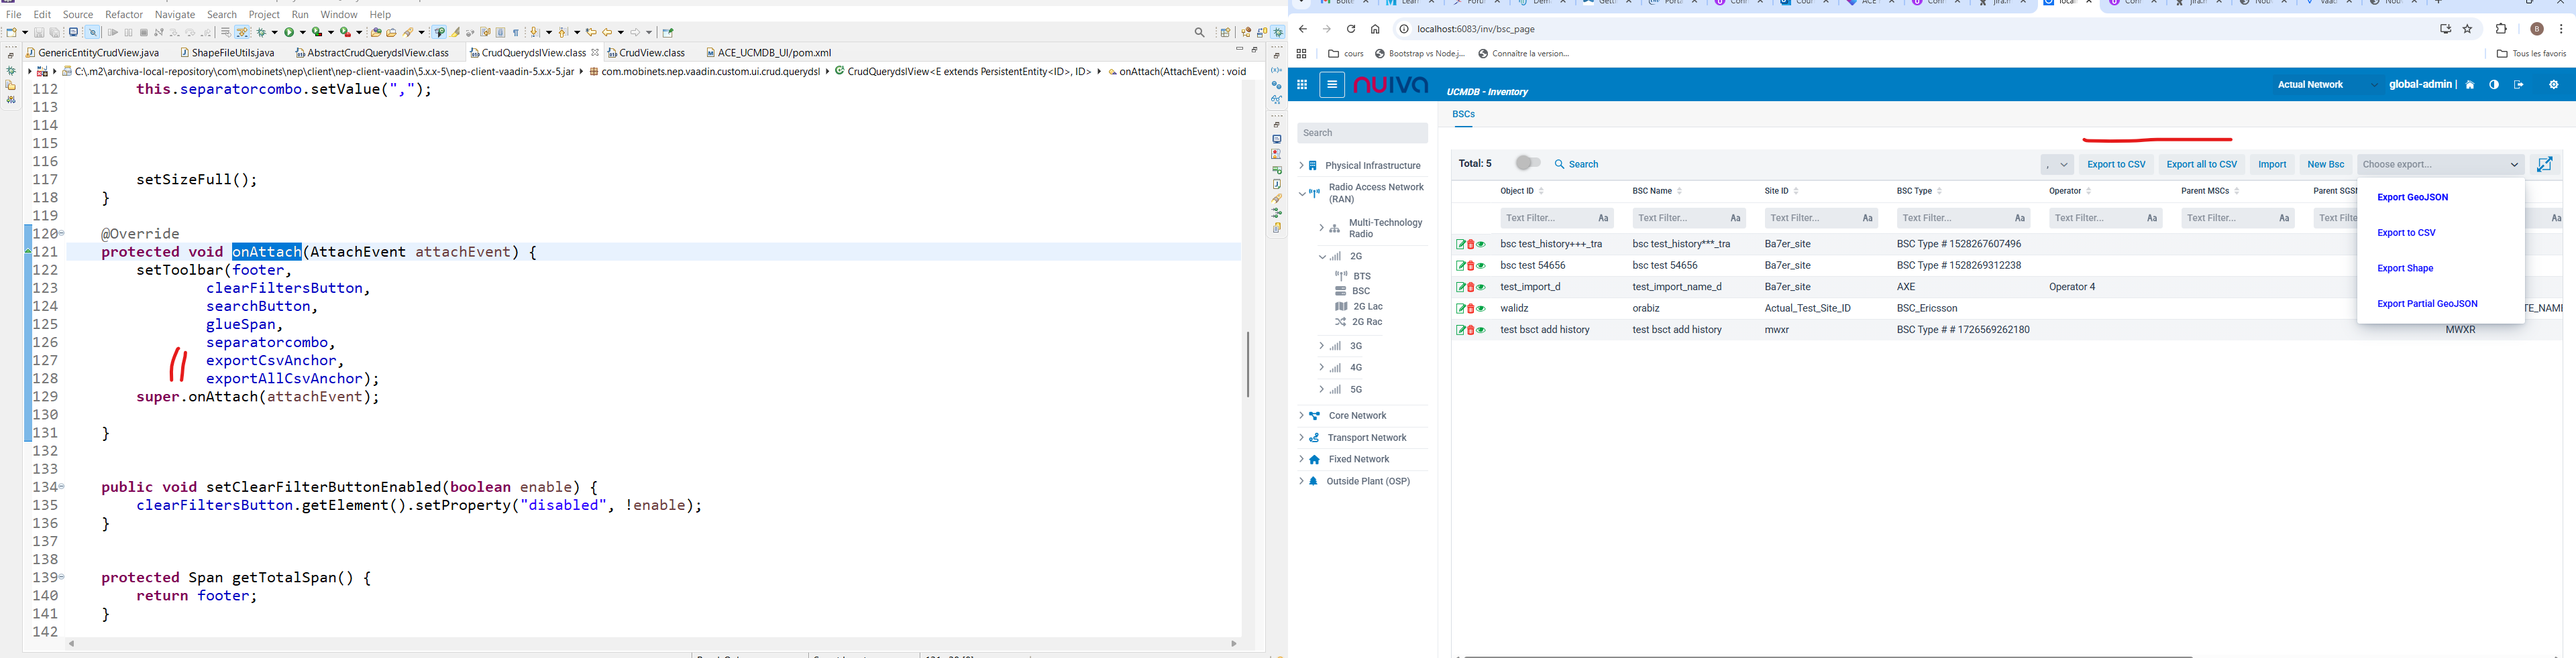Select Export Shape from the export list
2576x658 pixels.
click(x=2404, y=269)
